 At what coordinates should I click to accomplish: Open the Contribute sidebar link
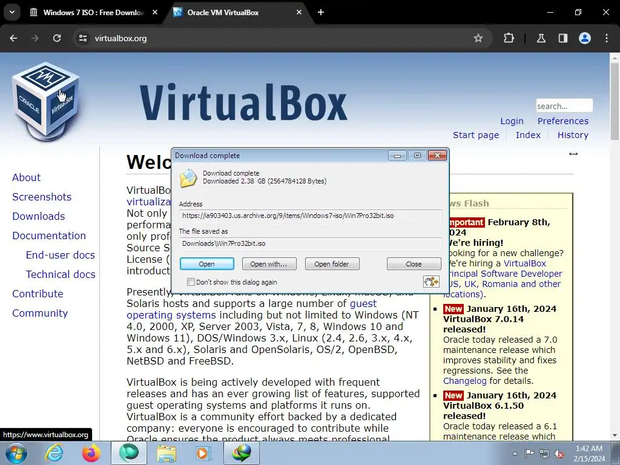coord(38,294)
